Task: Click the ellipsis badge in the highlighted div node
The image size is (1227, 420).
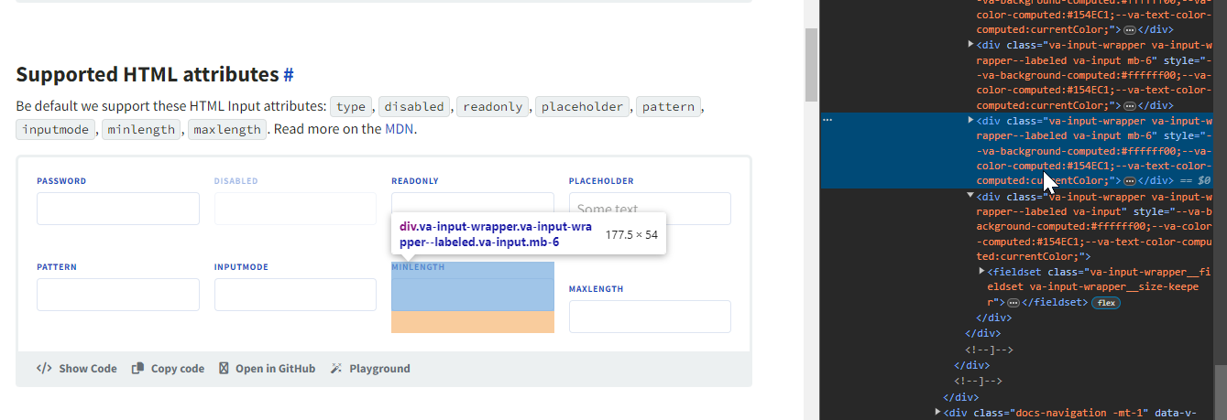Action: point(1129,181)
